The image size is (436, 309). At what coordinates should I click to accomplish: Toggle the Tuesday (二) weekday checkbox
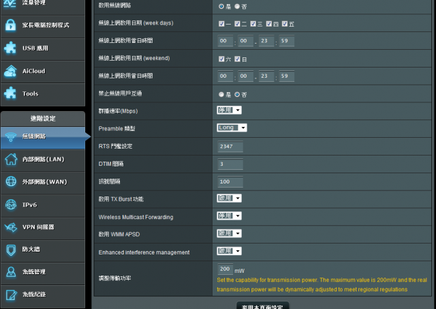pos(237,24)
